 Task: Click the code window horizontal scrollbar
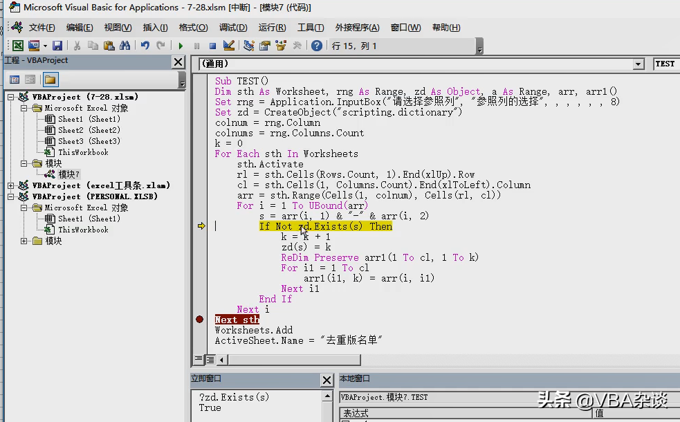294,360
